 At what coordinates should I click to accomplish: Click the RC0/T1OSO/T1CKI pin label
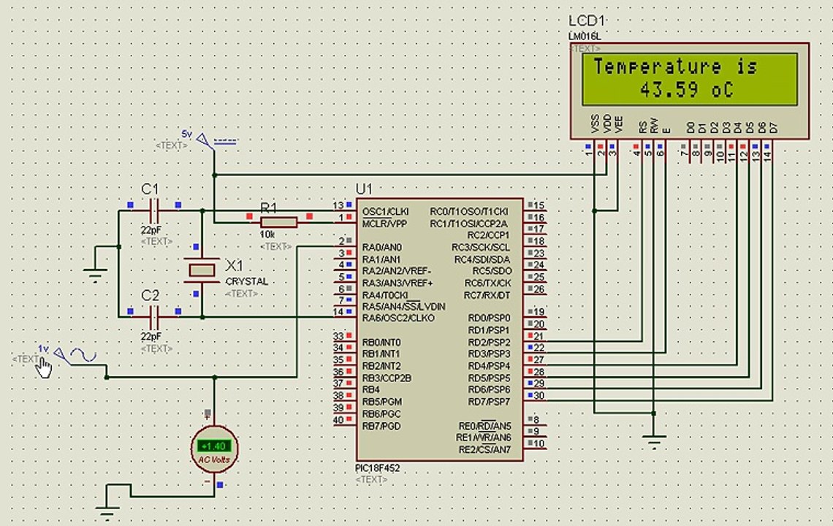pos(468,211)
